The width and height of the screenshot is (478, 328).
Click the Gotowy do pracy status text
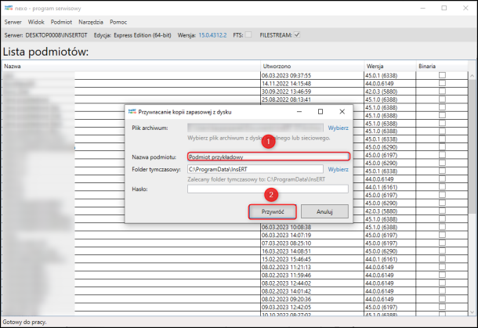point(24,322)
